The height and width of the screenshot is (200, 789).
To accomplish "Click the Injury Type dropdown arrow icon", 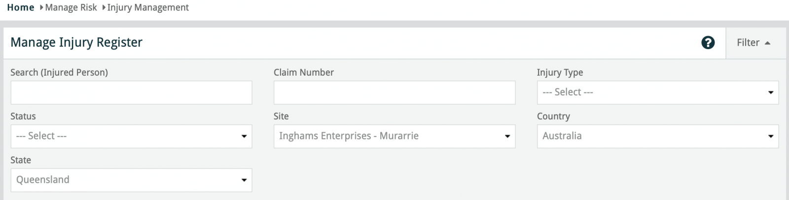I will pos(771,92).
